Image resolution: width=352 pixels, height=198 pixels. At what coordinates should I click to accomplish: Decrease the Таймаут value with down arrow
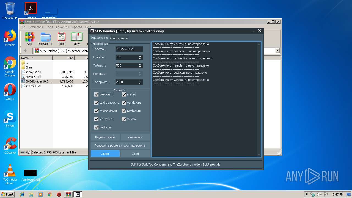pos(140,67)
